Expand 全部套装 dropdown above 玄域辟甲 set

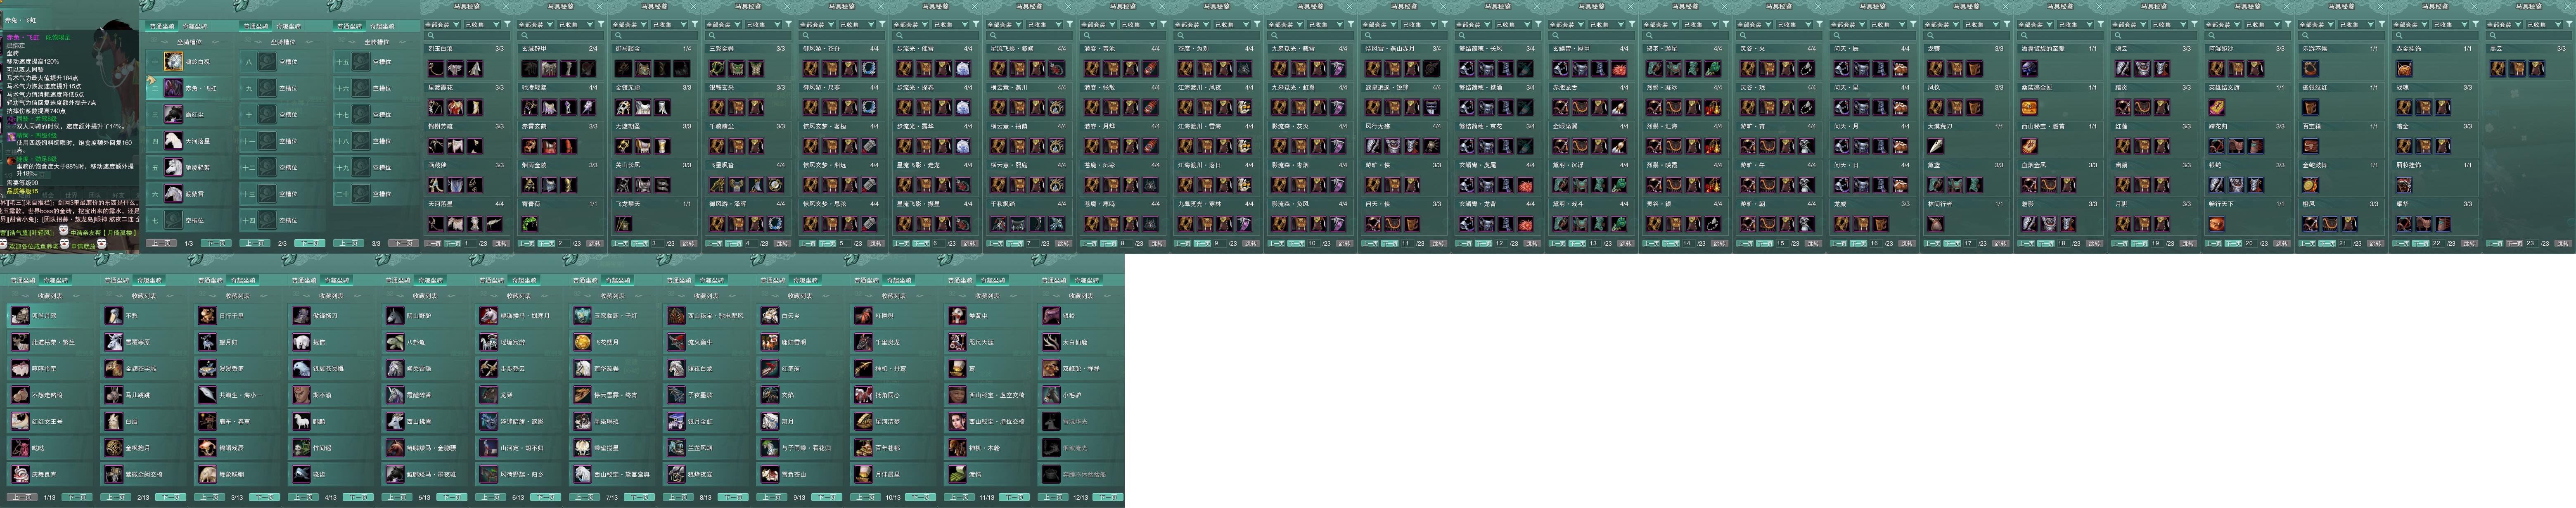535,24
